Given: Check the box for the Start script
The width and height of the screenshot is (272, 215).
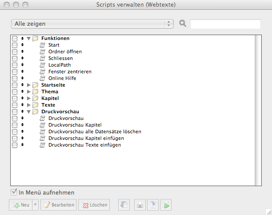Looking at the screenshot, I should (15, 45).
